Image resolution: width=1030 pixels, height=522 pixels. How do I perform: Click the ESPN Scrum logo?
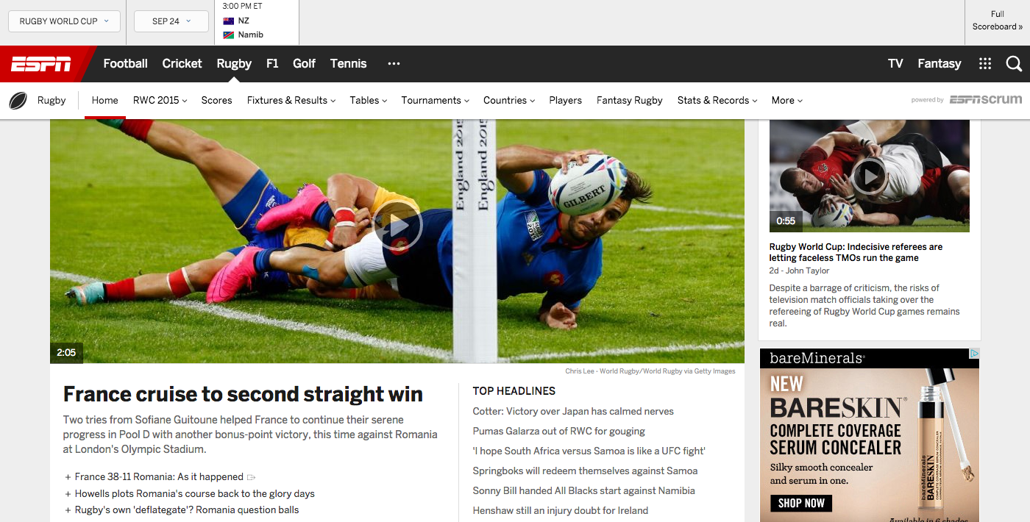point(986,100)
